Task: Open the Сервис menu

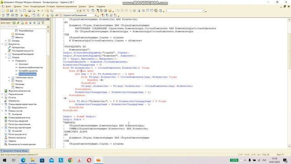Action: 82,6
